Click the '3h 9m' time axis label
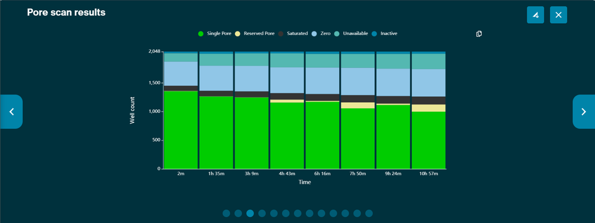This screenshot has width=595, height=223. (x=252, y=174)
